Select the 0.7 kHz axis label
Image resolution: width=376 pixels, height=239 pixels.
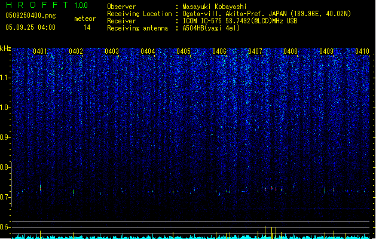(x=5, y=197)
